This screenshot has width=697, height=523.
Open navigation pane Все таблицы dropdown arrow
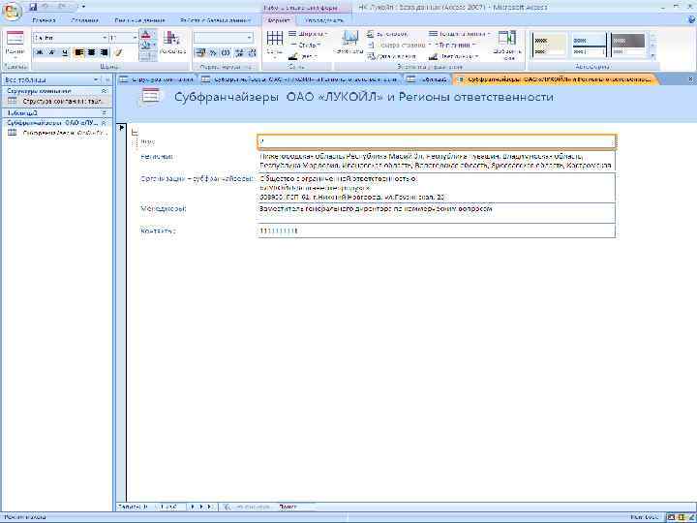96,80
